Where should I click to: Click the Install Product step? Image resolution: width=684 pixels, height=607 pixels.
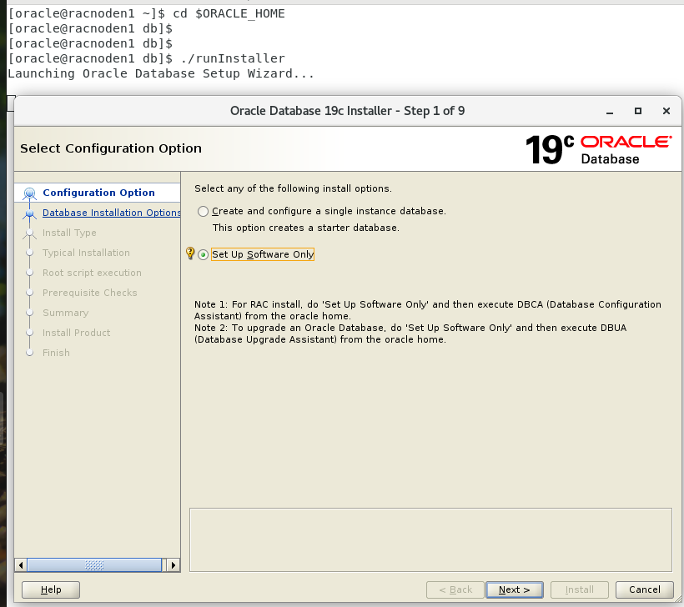[77, 333]
